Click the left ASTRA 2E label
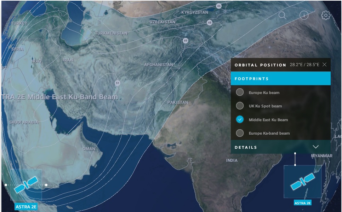The image size is (342, 212). (x=26, y=207)
